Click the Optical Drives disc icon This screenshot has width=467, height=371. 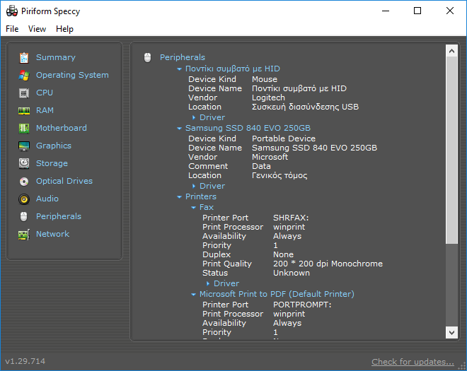pos(24,182)
